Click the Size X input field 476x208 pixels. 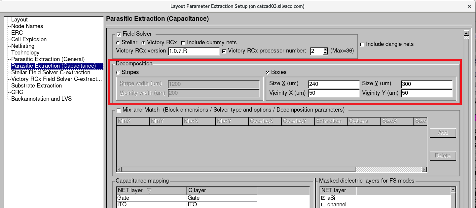(x=333, y=84)
